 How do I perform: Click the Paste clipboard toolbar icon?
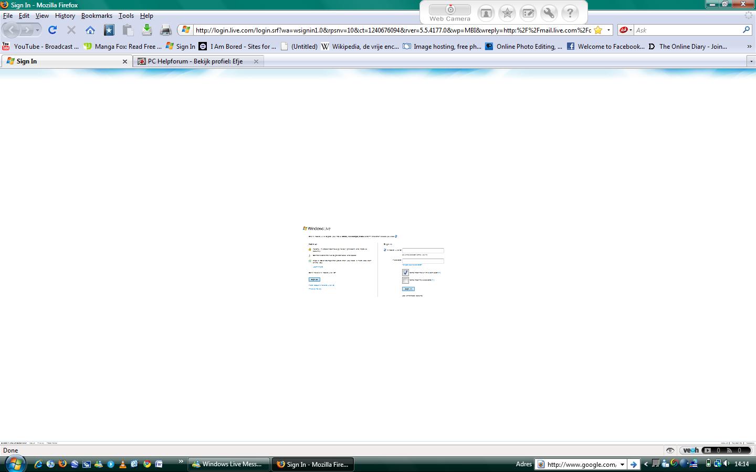click(x=128, y=30)
